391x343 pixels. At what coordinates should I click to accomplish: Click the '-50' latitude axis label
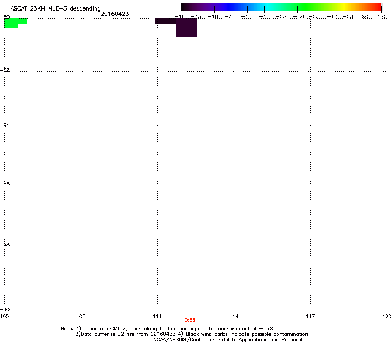5,17
